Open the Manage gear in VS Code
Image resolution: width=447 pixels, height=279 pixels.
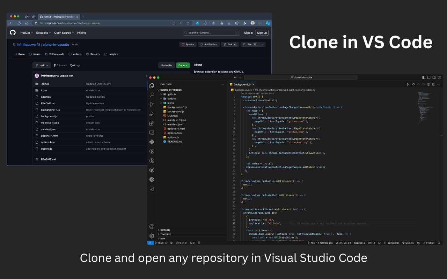point(152,236)
